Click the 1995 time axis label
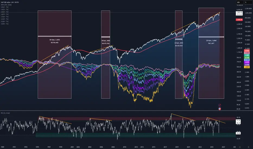The width and height of the screenshot is (253, 149). coord(37,147)
